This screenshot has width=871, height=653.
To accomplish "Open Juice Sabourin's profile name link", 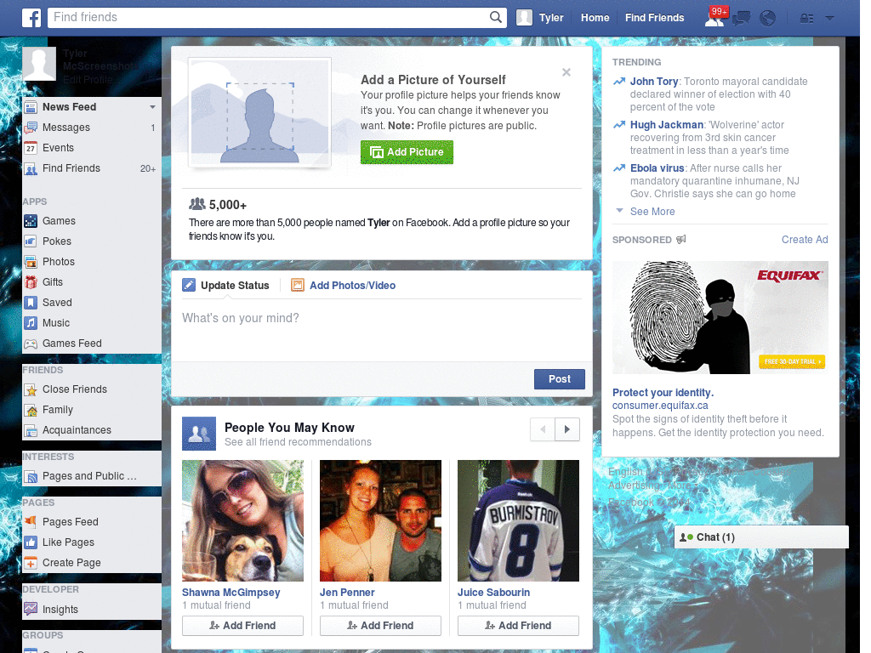I will [493, 593].
